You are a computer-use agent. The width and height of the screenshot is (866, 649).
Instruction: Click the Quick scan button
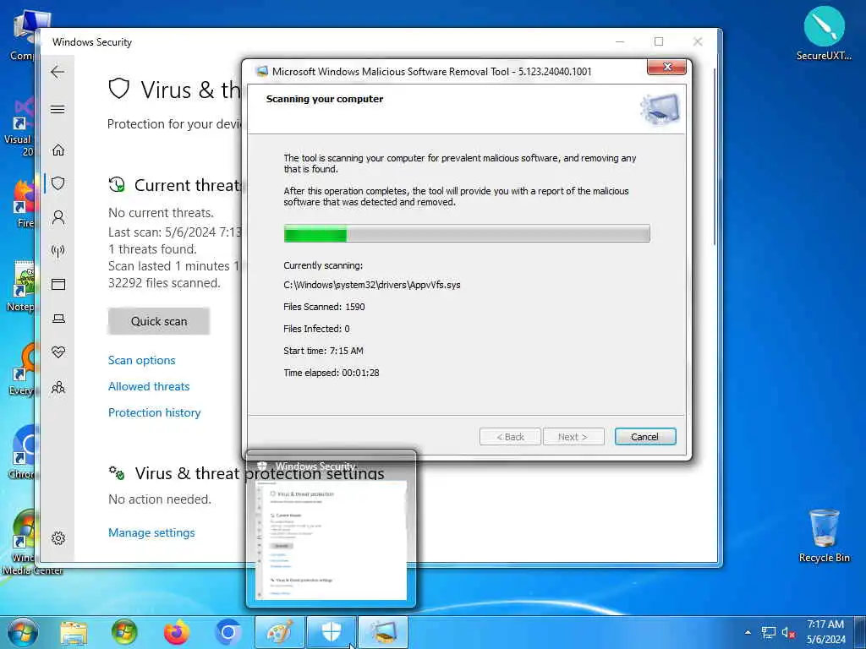[x=158, y=321]
